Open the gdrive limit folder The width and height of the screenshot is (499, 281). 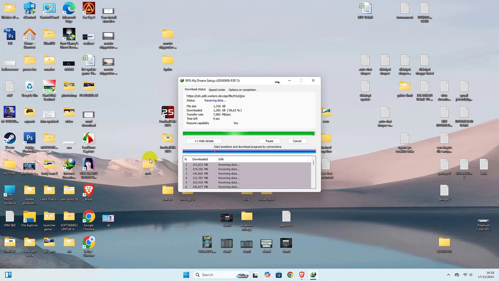click(x=405, y=89)
